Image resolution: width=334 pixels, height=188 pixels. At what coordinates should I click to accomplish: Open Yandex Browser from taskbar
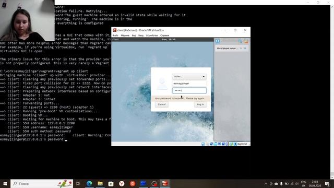point(122,183)
